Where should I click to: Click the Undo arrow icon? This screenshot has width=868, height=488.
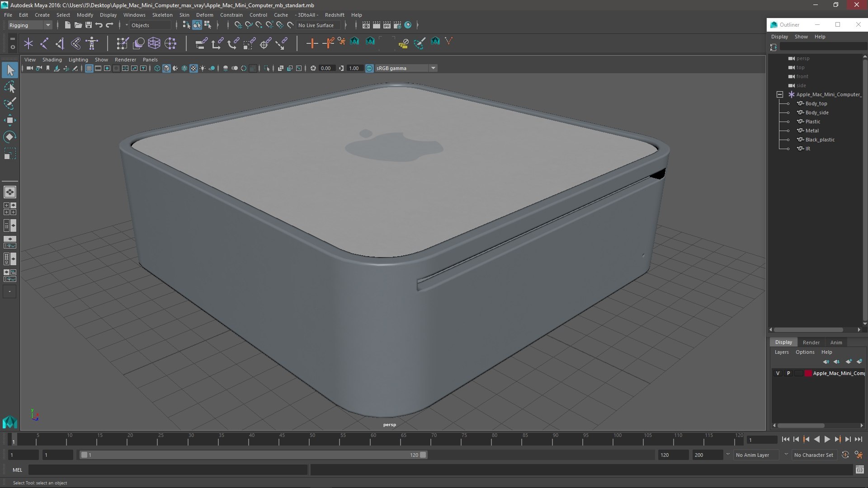(99, 25)
